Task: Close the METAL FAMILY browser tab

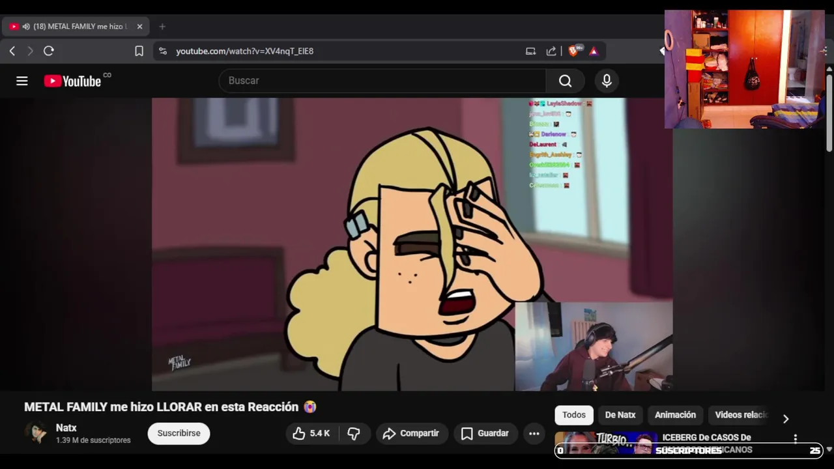Action: click(x=139, y=27)
